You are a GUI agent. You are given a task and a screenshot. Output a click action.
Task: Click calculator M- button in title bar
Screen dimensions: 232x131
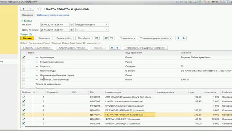click(x=218, y=2)
